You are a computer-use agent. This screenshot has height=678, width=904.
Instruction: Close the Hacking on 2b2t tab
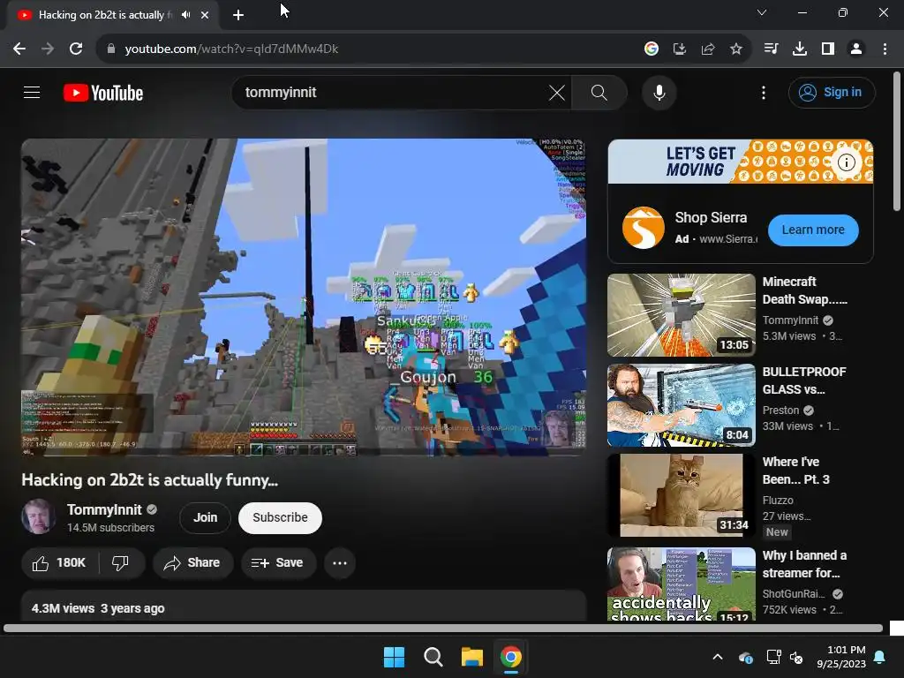point(205,15)
